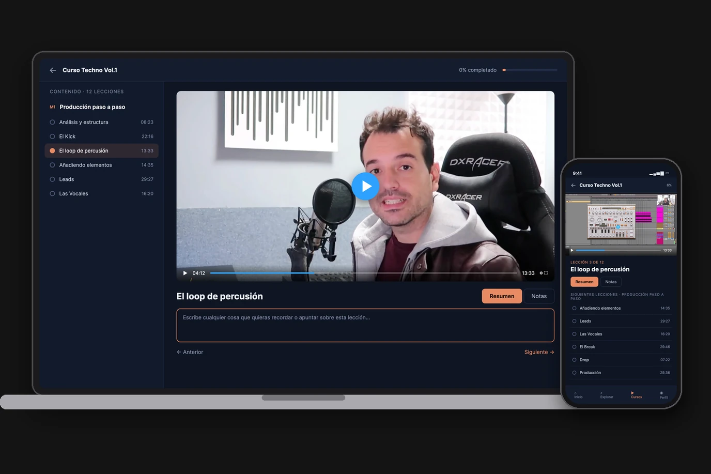Tap the Drop lesson circle on phone
This screenshot has height=474, width=711.
pos(574,360)
